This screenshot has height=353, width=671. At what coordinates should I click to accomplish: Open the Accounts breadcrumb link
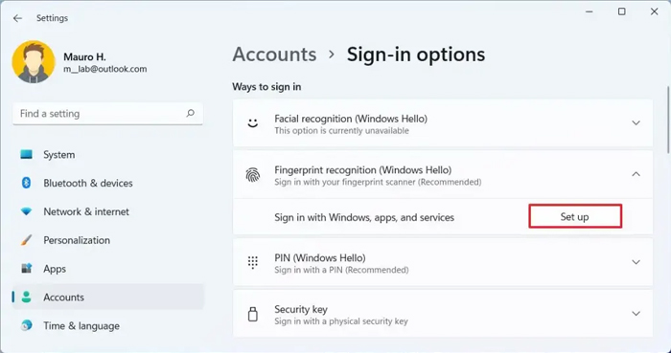tap(274, 55)
